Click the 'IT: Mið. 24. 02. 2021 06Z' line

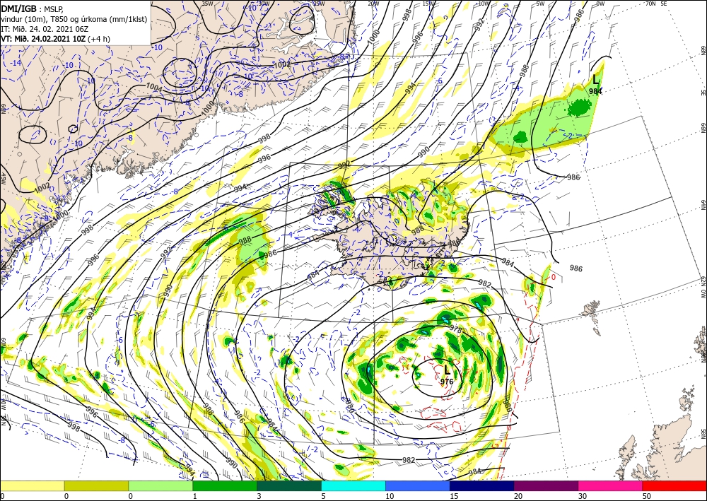(45, 29)
